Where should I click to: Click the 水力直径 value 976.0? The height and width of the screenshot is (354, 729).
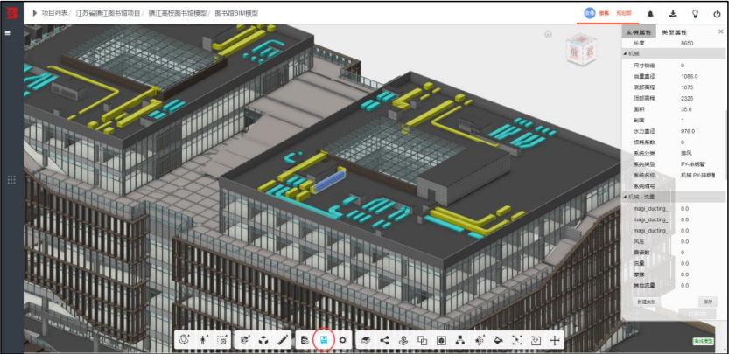(x=688, y=131)
